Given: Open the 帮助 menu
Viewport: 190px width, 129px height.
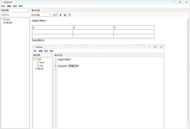Looking at the screenshot, I should [x=21, y=6].
